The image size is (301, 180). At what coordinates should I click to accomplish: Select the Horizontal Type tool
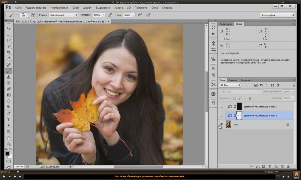(x=9, y=119)
